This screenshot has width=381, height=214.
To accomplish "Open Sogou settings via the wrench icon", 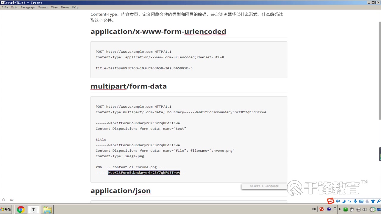I will point(379,201).
